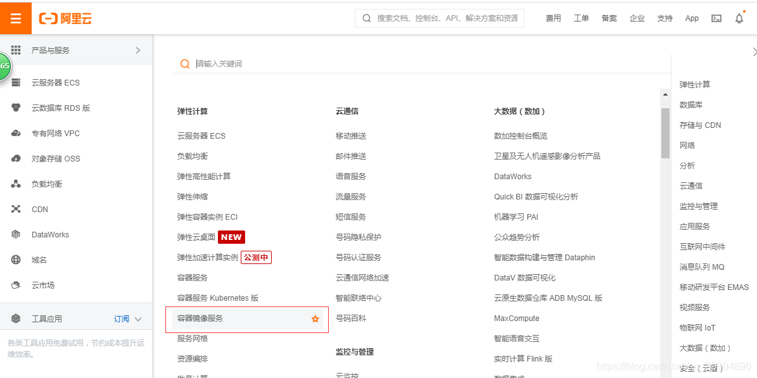Click the 支持 menu item
The height and width of the screenshot is (378, 757).
pyautogui.click(x=665, y=18)
